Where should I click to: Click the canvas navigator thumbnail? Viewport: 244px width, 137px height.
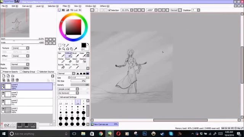15,23
